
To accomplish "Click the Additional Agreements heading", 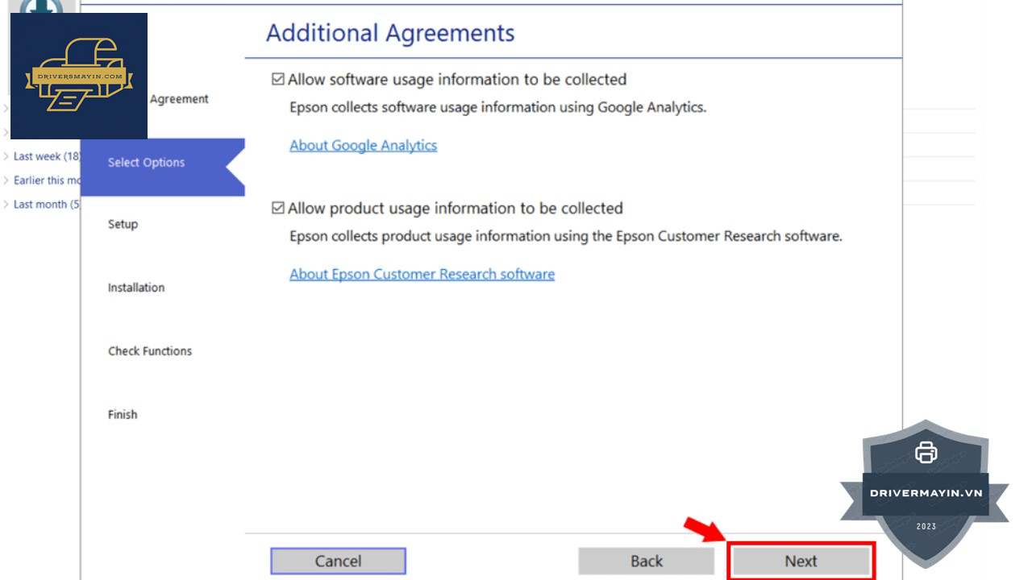I will click(x=390, y=33).
